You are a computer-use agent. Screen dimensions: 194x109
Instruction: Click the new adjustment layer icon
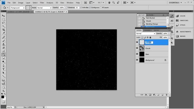(x=154, y=95)
